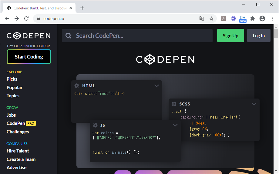Open the Extensions puzzle-piece menu
This screenshot has height=174, width=279.
[253, 18]
